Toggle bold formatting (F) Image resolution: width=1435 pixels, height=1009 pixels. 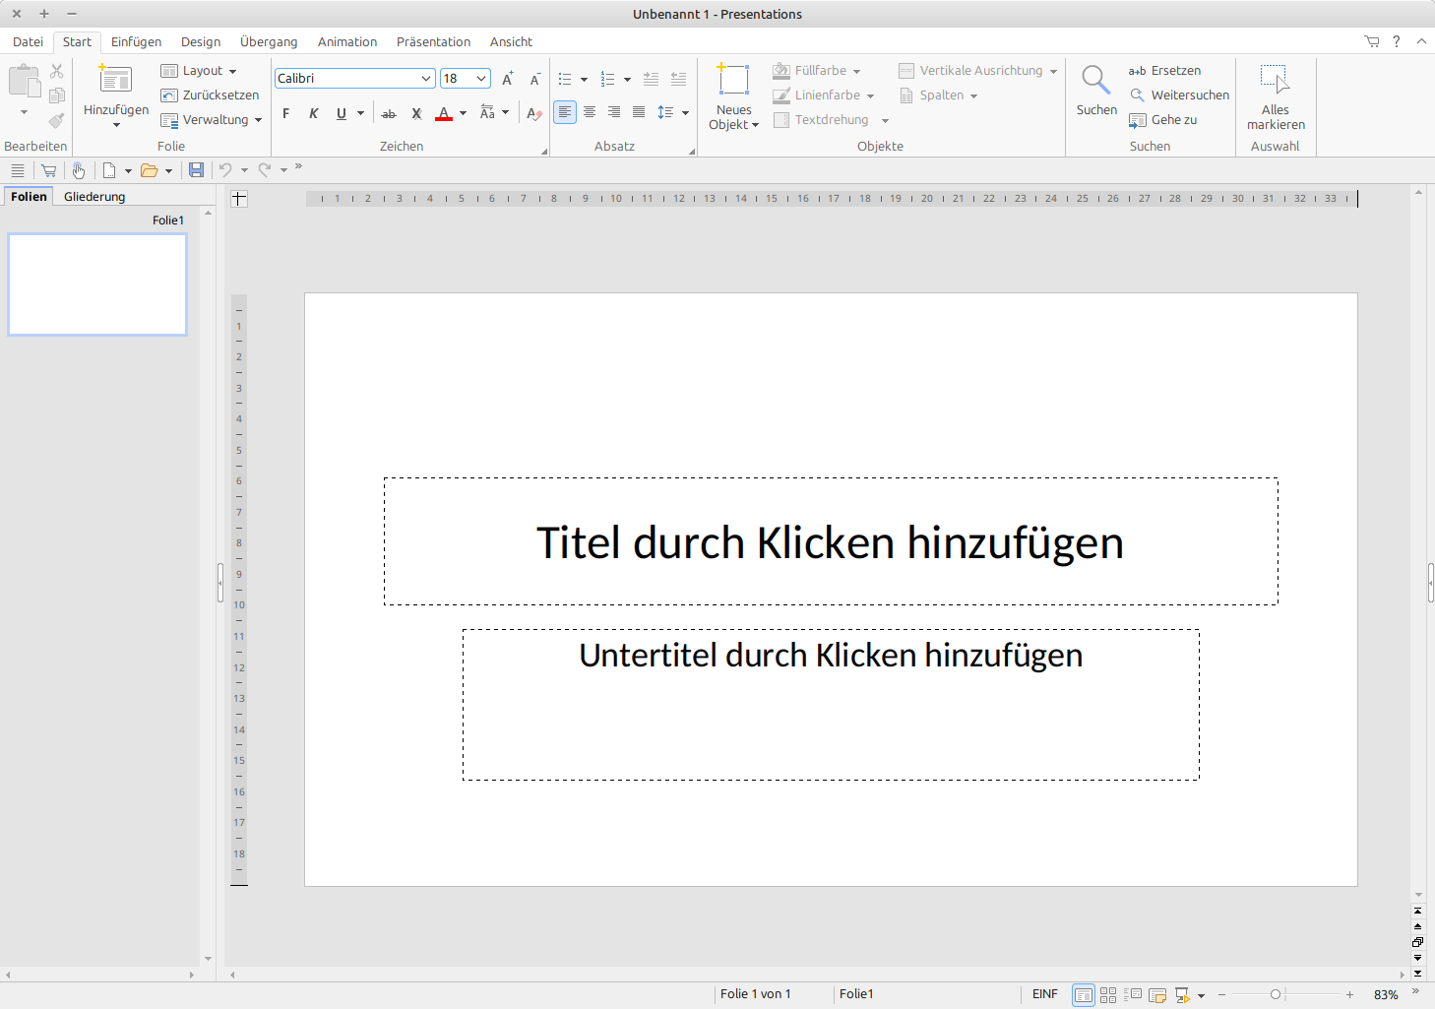[286, 113]
